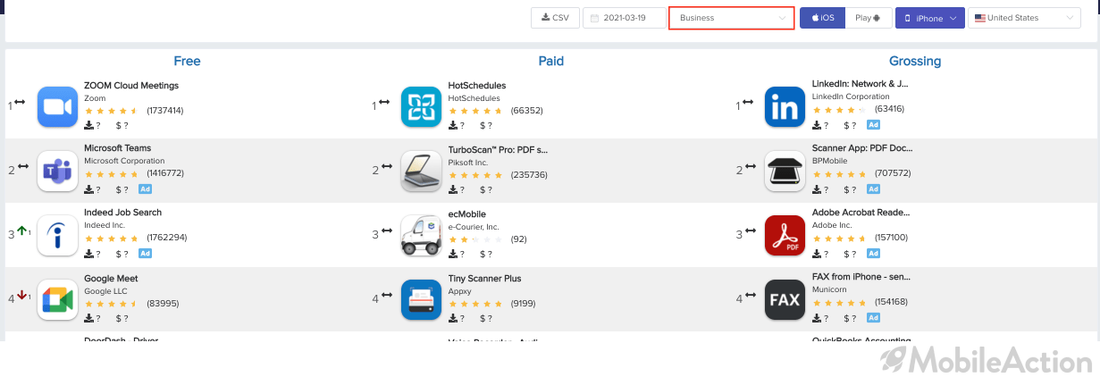Click the Indeed Inc. publisher name

(x=104, y=227)
